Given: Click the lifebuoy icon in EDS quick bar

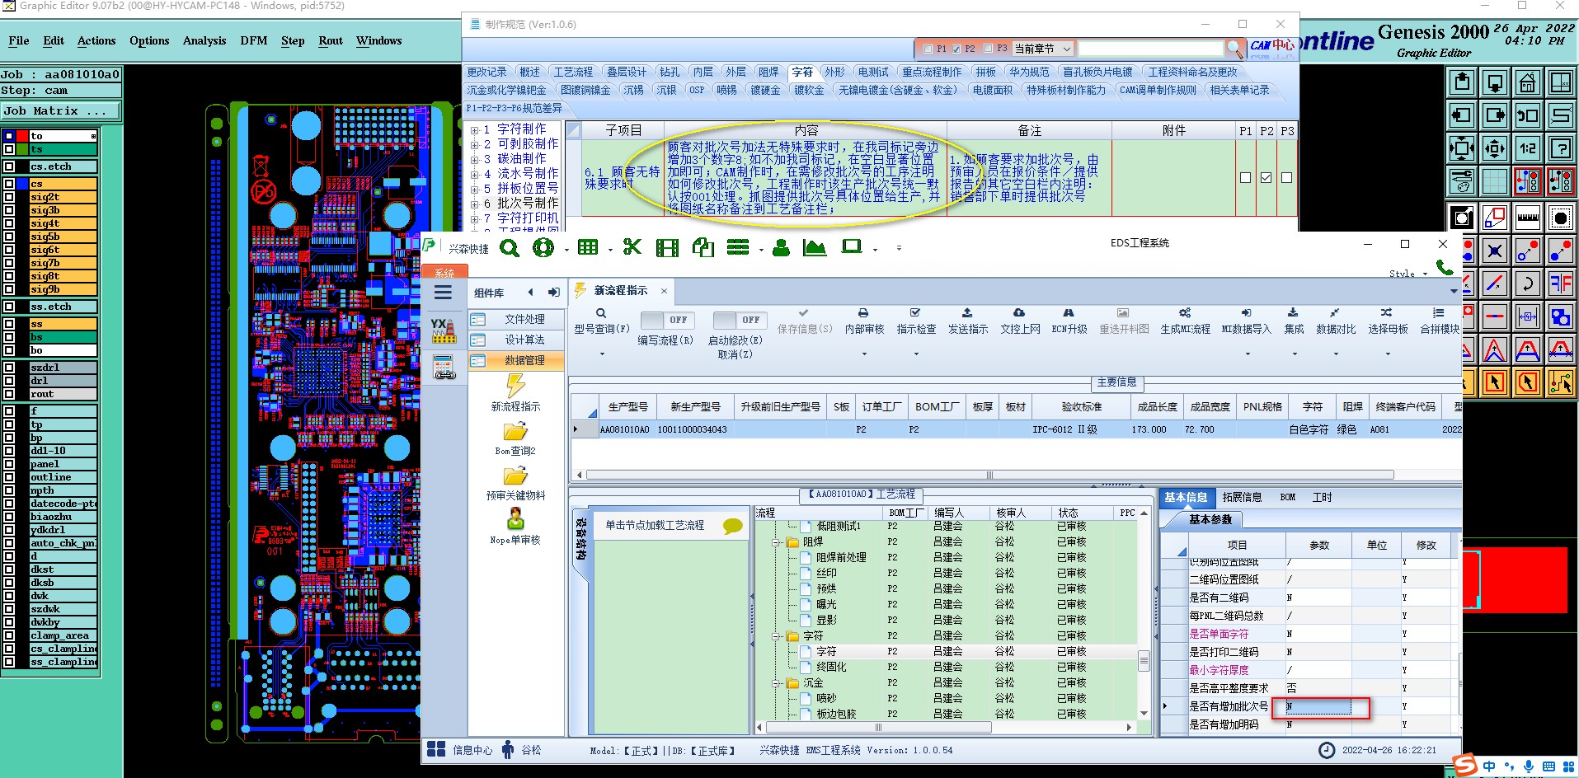Looking at the screenshot, I should (x=543, y=247).
